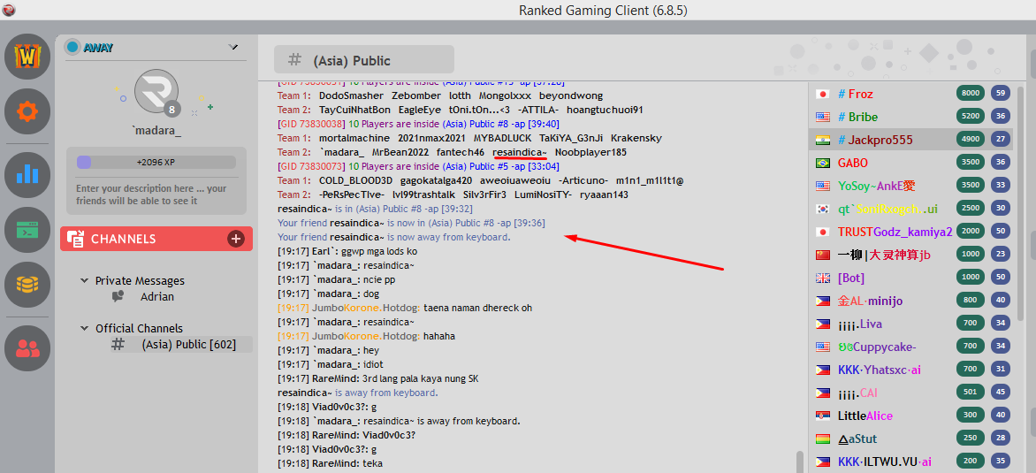Open the AWAY status dropdown arrow

coord(233,47)
